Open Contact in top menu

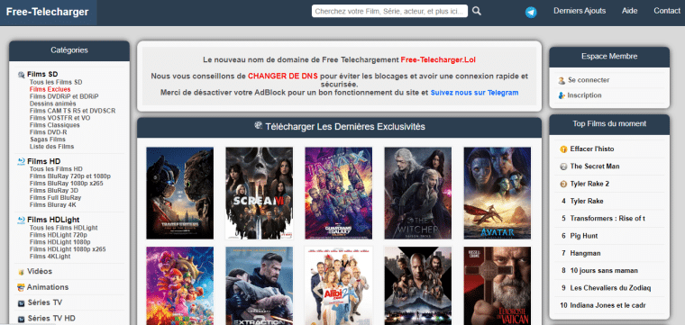pos(667,11)
